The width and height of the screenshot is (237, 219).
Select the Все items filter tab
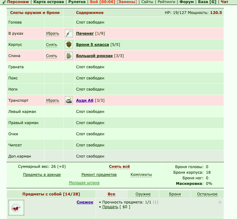tap(112, 194)
